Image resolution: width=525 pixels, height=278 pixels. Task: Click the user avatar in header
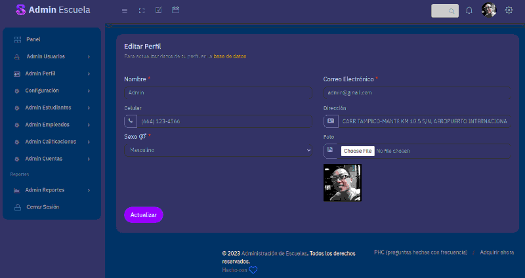(x=489, y=10)
